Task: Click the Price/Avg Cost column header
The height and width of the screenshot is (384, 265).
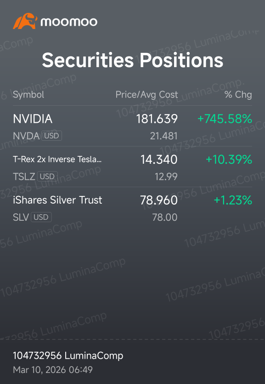Action: 147,95
